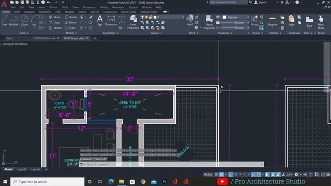This screenshot has height=186, width=331.
Task: Click the Trim scissors icon
Action: (82, 17)
